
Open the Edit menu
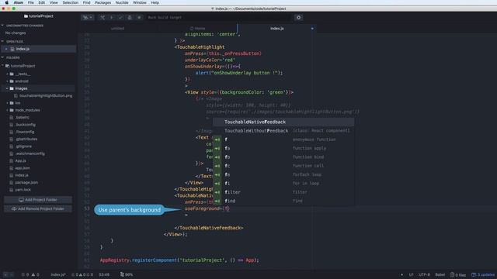[41, 2]
